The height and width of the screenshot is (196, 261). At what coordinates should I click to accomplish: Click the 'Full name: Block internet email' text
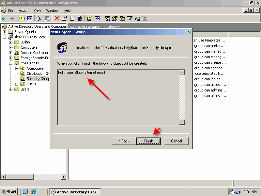click(82, 73)
